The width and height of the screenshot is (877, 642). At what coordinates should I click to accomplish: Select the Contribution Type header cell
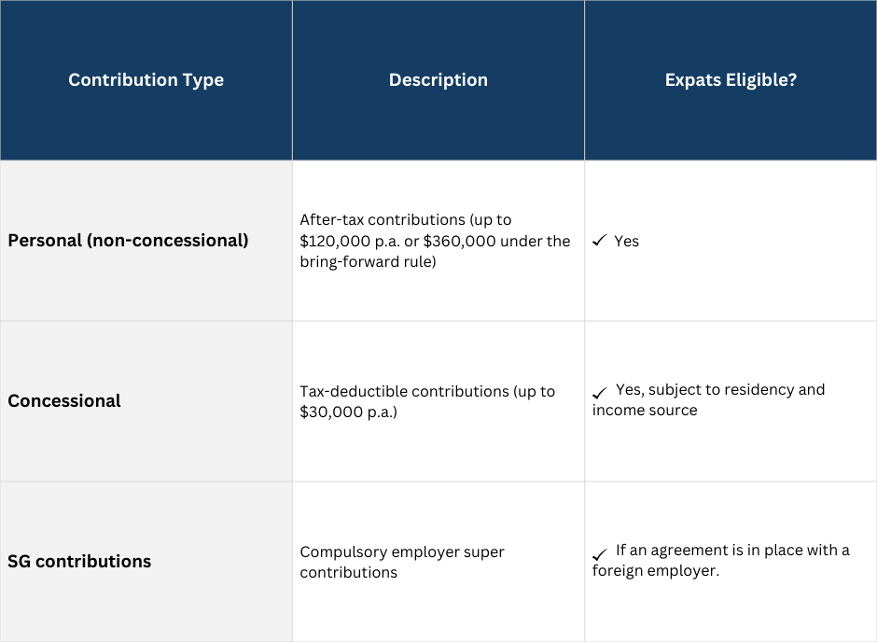(x=146, y=80)
